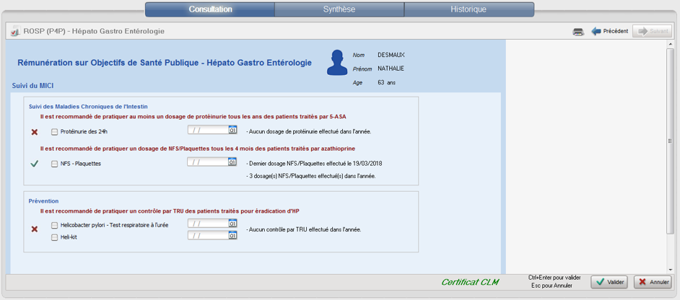The height and width of the screenshot is (300, 680).
Task: Click red cross beside Protéinurie des 24h
Action: [x=35, y=132]
